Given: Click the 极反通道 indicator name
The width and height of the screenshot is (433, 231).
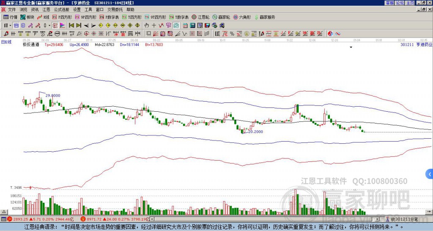Looking at the screenshot, I should [x=31, y=44].
